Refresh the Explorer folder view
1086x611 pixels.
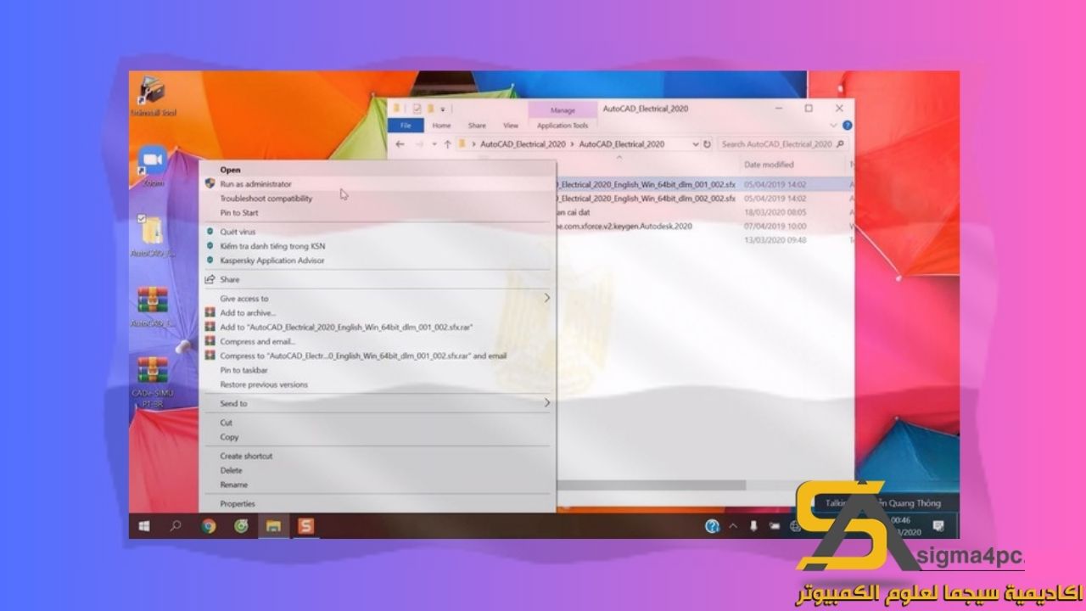[x=708, y=144]
